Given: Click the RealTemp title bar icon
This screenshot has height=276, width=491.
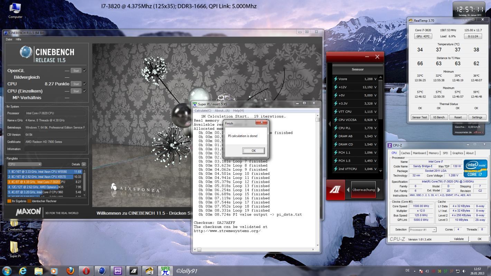Looking at the screenshot, I should coord(411,20).
